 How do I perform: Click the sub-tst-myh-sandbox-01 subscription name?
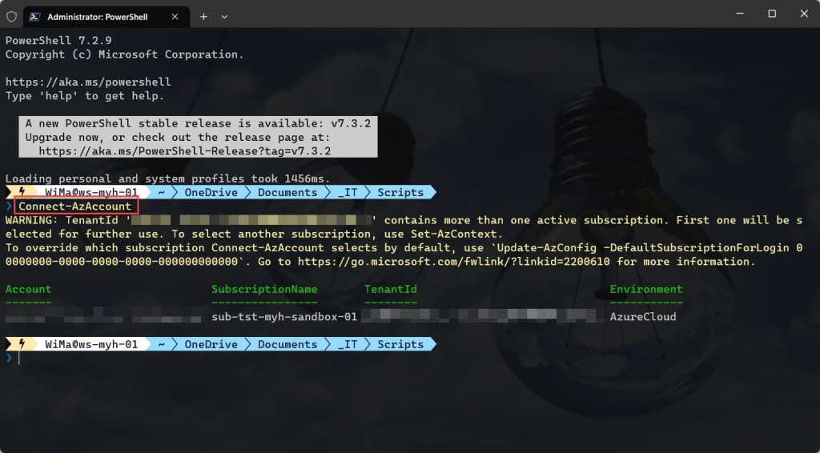point(284,316)
